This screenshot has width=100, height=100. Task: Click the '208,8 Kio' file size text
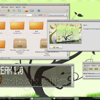click(x=47, y=55)
